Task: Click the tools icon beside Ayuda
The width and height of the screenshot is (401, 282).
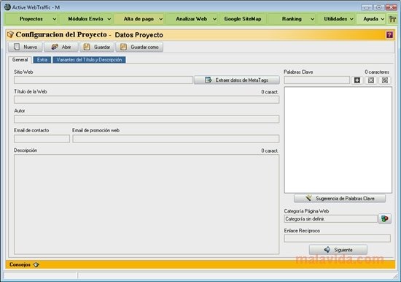Action: pos(392,19)
